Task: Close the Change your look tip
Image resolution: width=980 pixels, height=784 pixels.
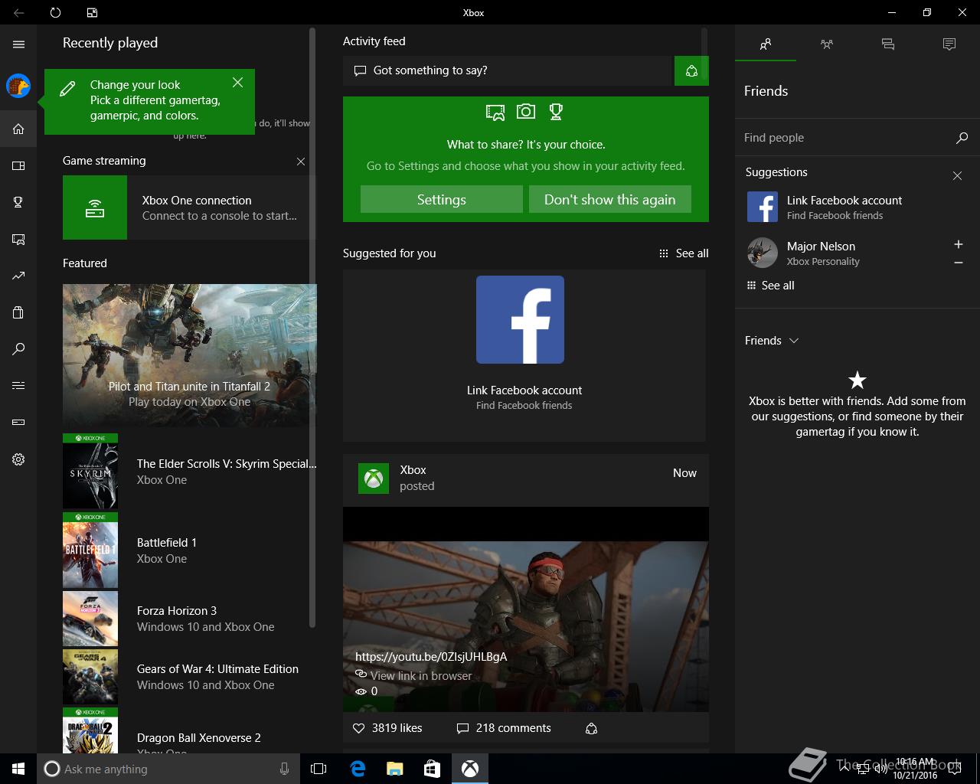Action: 237,82
